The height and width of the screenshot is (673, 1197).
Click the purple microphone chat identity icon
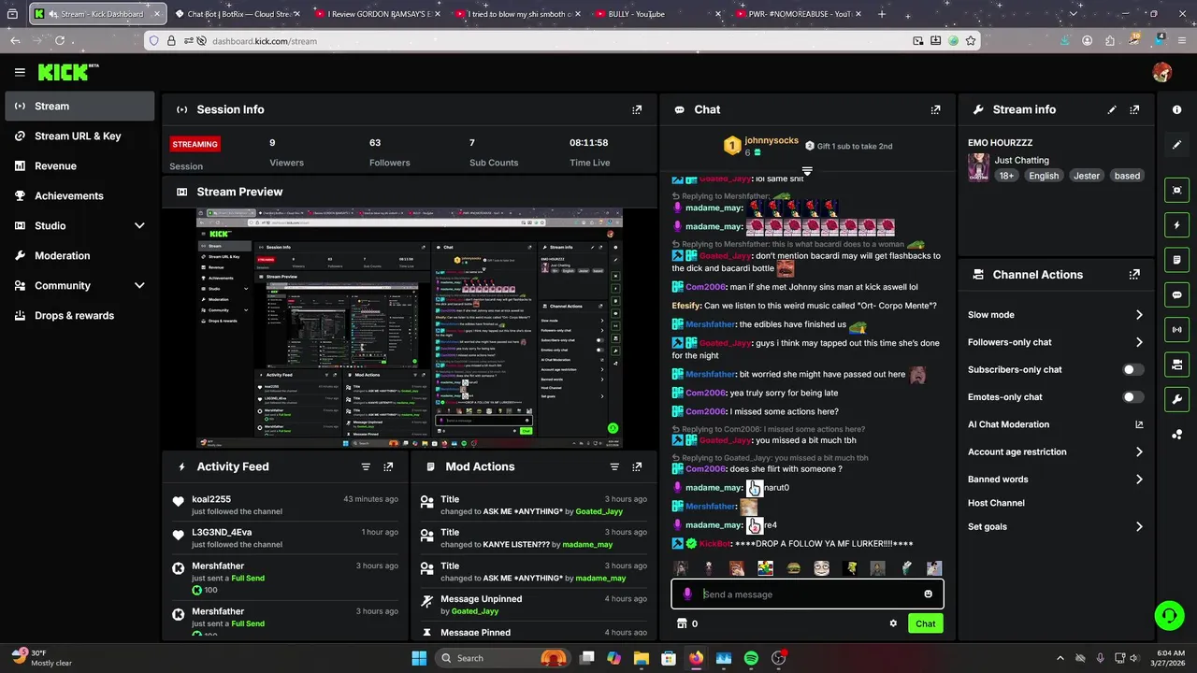click(x=687, y=594)
